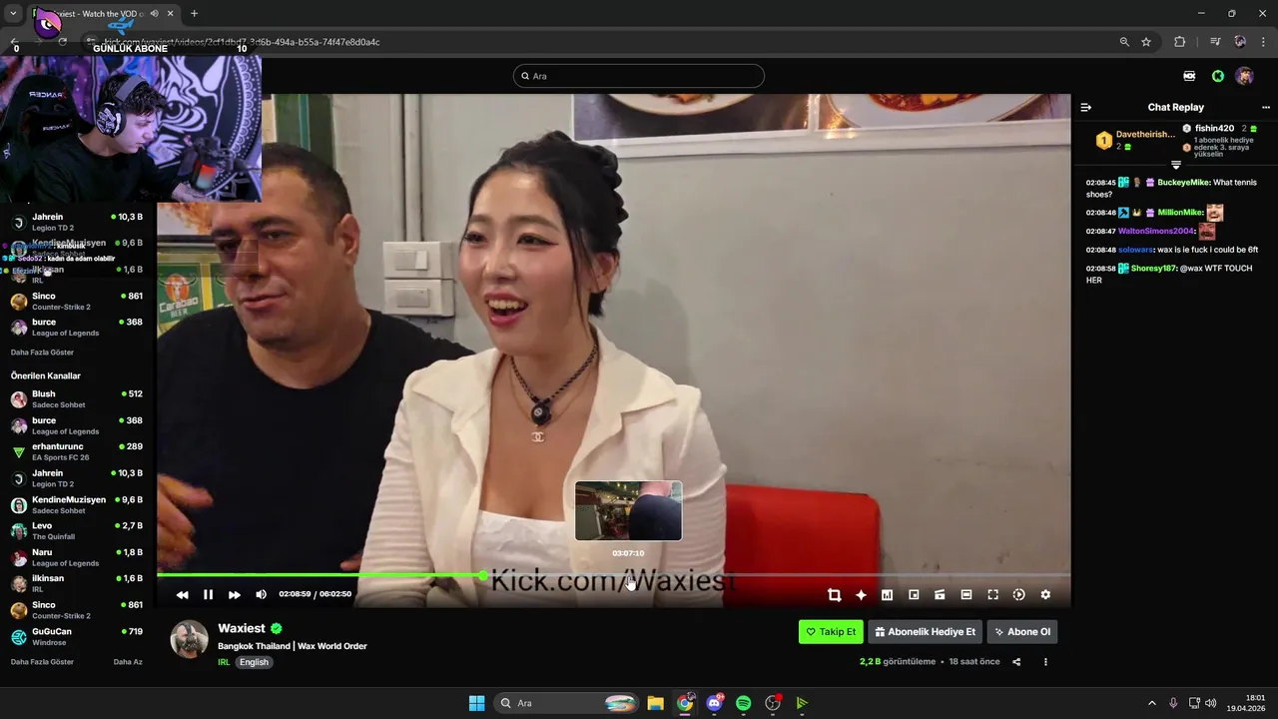Image resolution: width=1278 pixels, height=719 pixels.
Task: Mute the tab via its speaker icon
Action: tap(154, 14)
